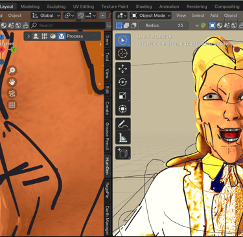The image size is (243, 237).
Task: Open the editor type dropdown in the right viewport
Action: pos(122,16)
